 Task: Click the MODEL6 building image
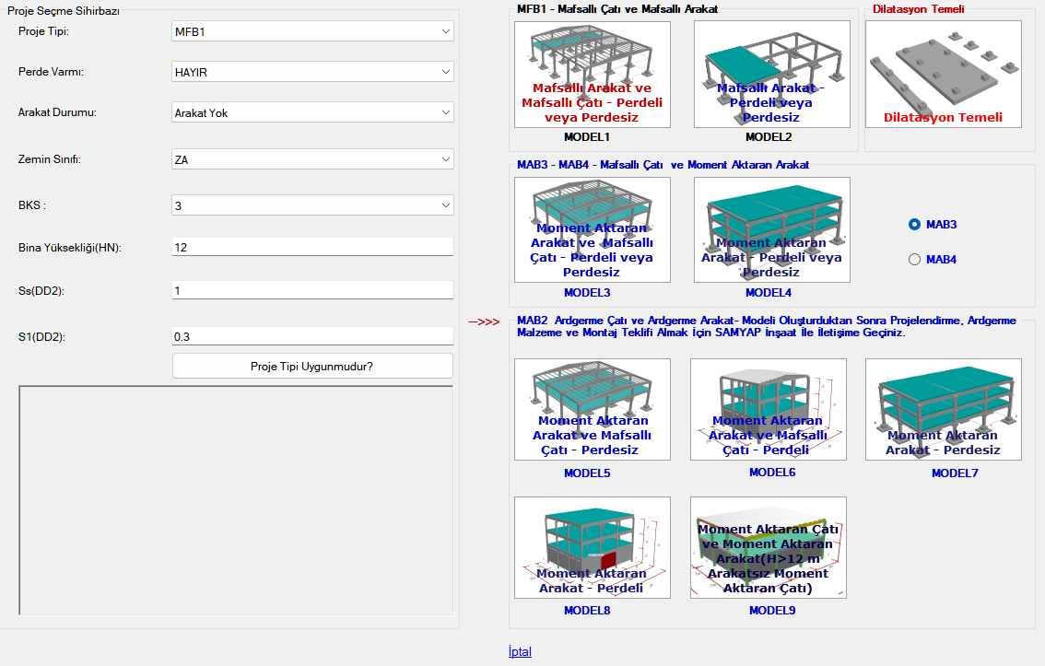(x=768, y=409)
